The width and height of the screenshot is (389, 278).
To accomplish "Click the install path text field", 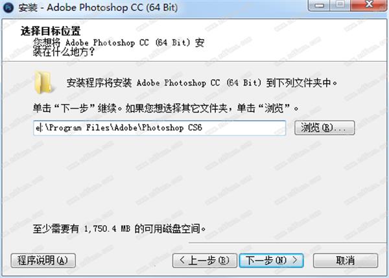I will point(159,128).
